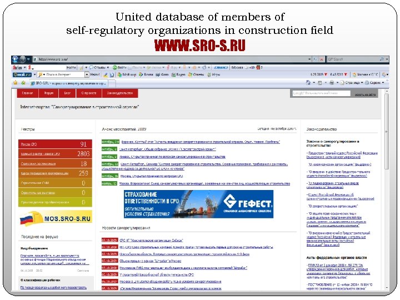Screen dimensions: 400x300
Task: Click the Favorites star icon
Action: 16,83
